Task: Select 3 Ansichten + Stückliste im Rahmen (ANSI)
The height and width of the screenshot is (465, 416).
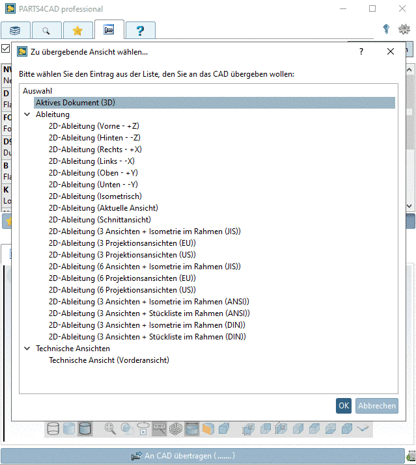Action: (149, 313)
